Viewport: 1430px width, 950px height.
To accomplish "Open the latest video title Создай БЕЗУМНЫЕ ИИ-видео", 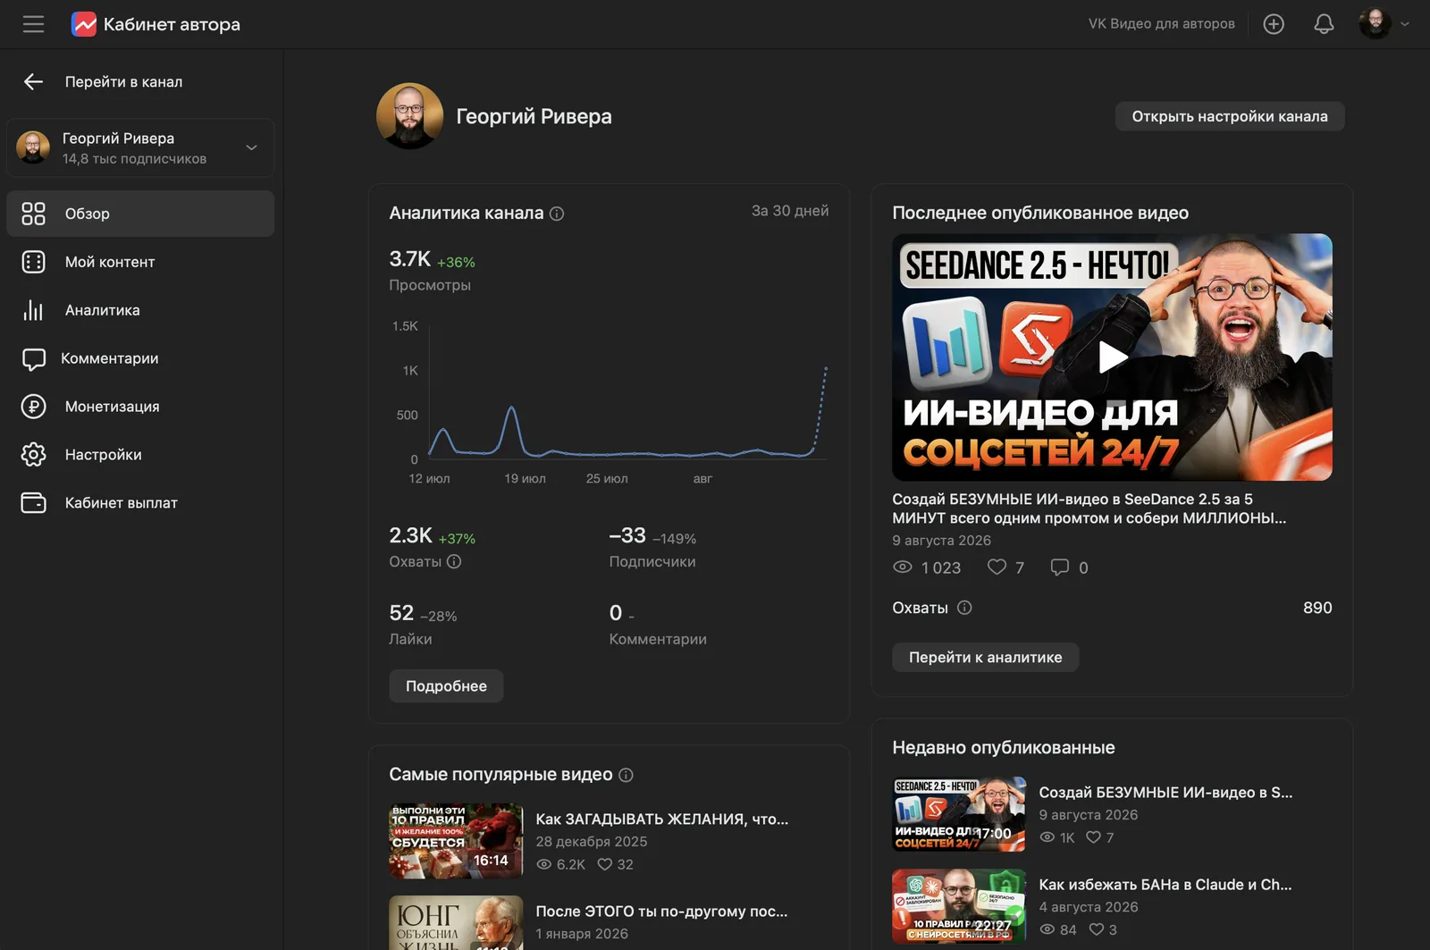I will tap(1089, 509).
